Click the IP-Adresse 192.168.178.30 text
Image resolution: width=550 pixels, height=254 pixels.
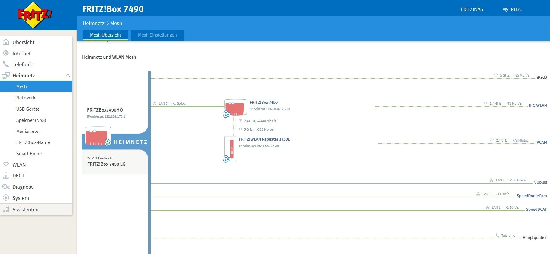point(259,146)
